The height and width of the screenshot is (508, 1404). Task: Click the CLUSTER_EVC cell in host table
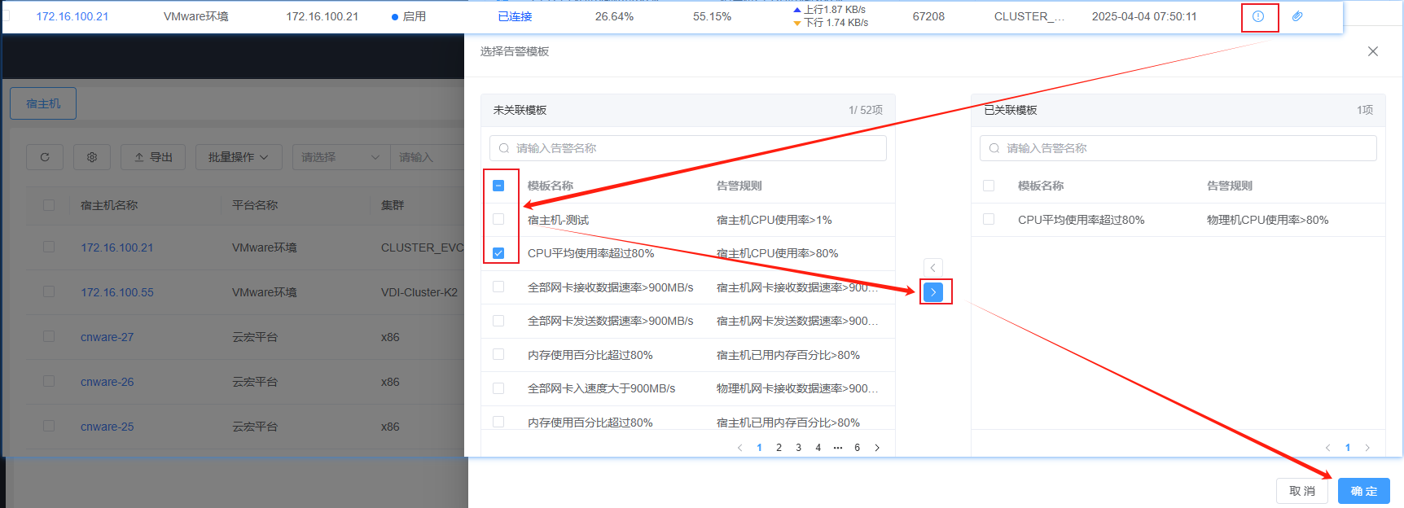coord(423,247)
